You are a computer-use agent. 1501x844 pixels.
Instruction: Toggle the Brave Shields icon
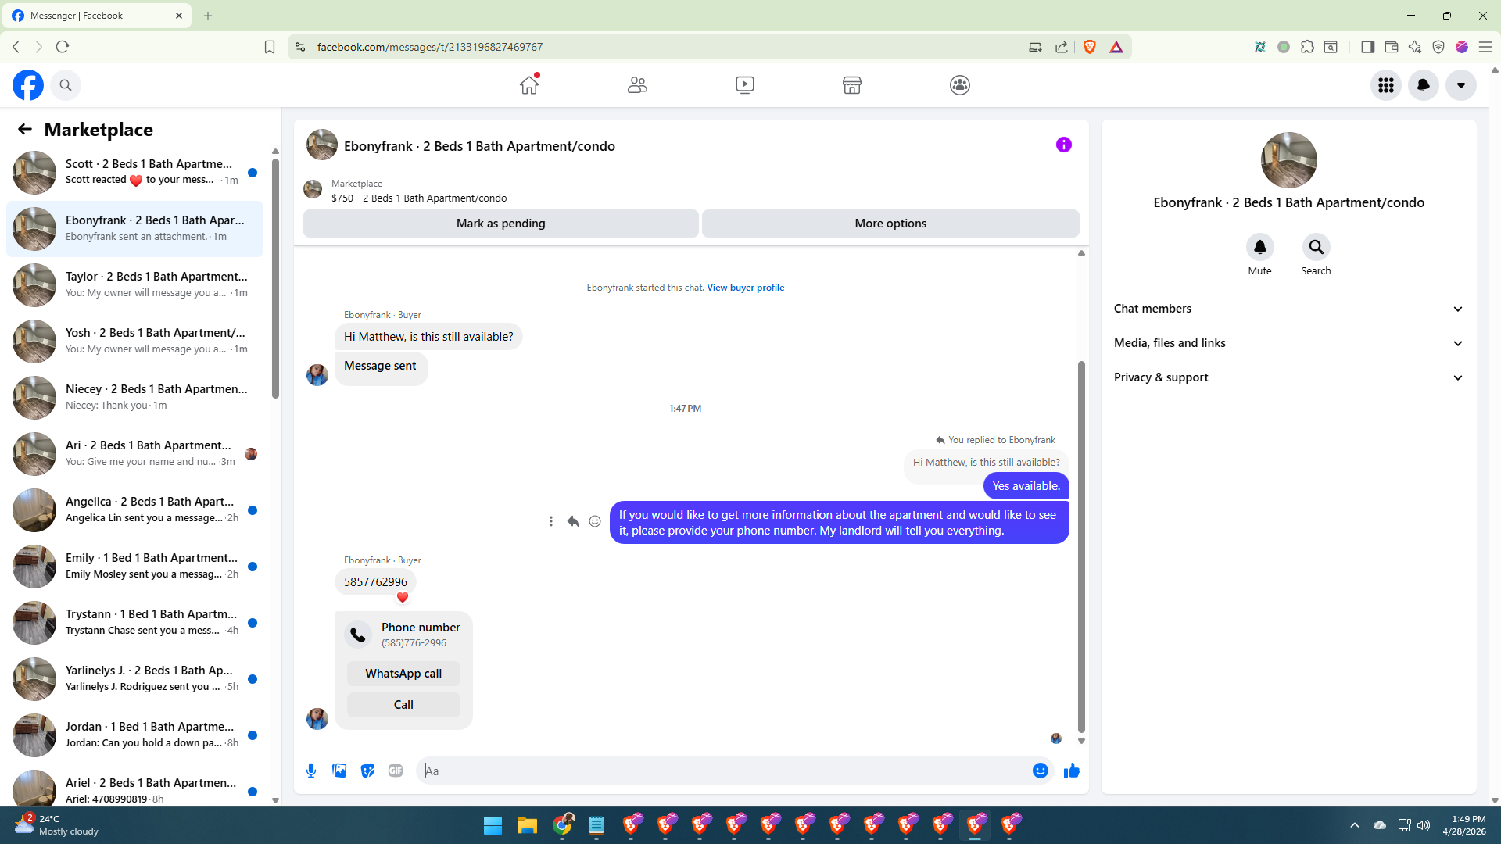pos(1090,47)
